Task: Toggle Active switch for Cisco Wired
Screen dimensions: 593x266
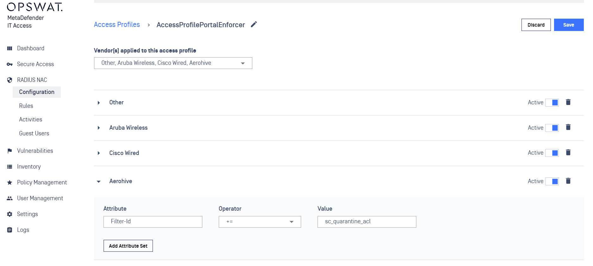Action: tap(552, 153)
